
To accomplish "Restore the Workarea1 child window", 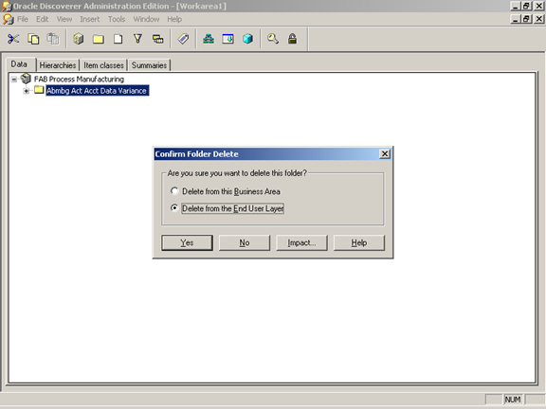I will click(526, 19).
